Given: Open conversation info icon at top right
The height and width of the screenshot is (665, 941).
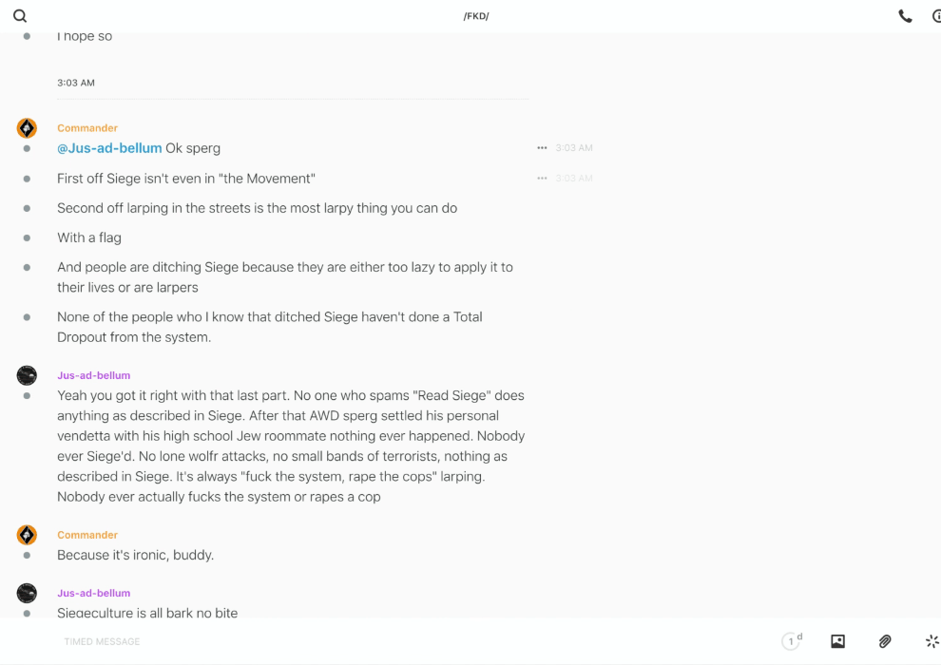Looking at the screenshot, I should pos(936,16).
